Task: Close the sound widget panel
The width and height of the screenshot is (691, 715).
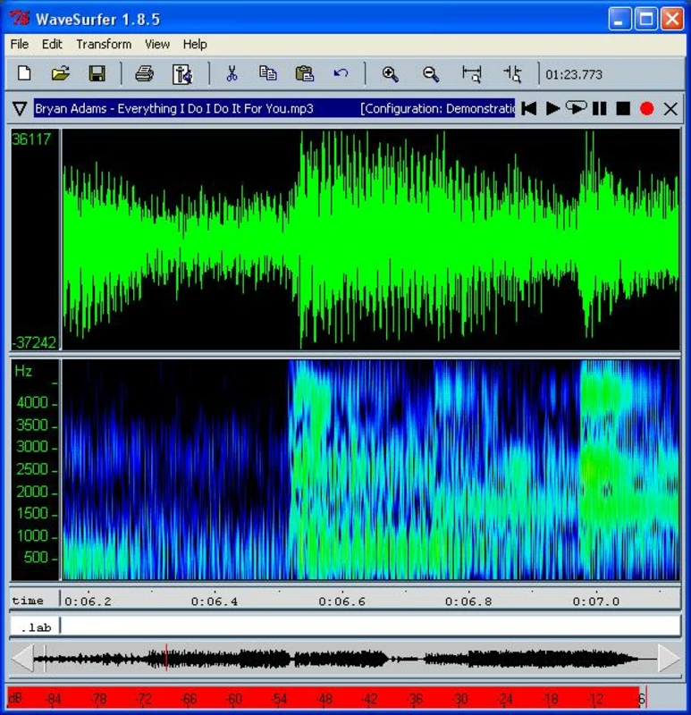Action: pyautogui.click(x=670, y=109)
